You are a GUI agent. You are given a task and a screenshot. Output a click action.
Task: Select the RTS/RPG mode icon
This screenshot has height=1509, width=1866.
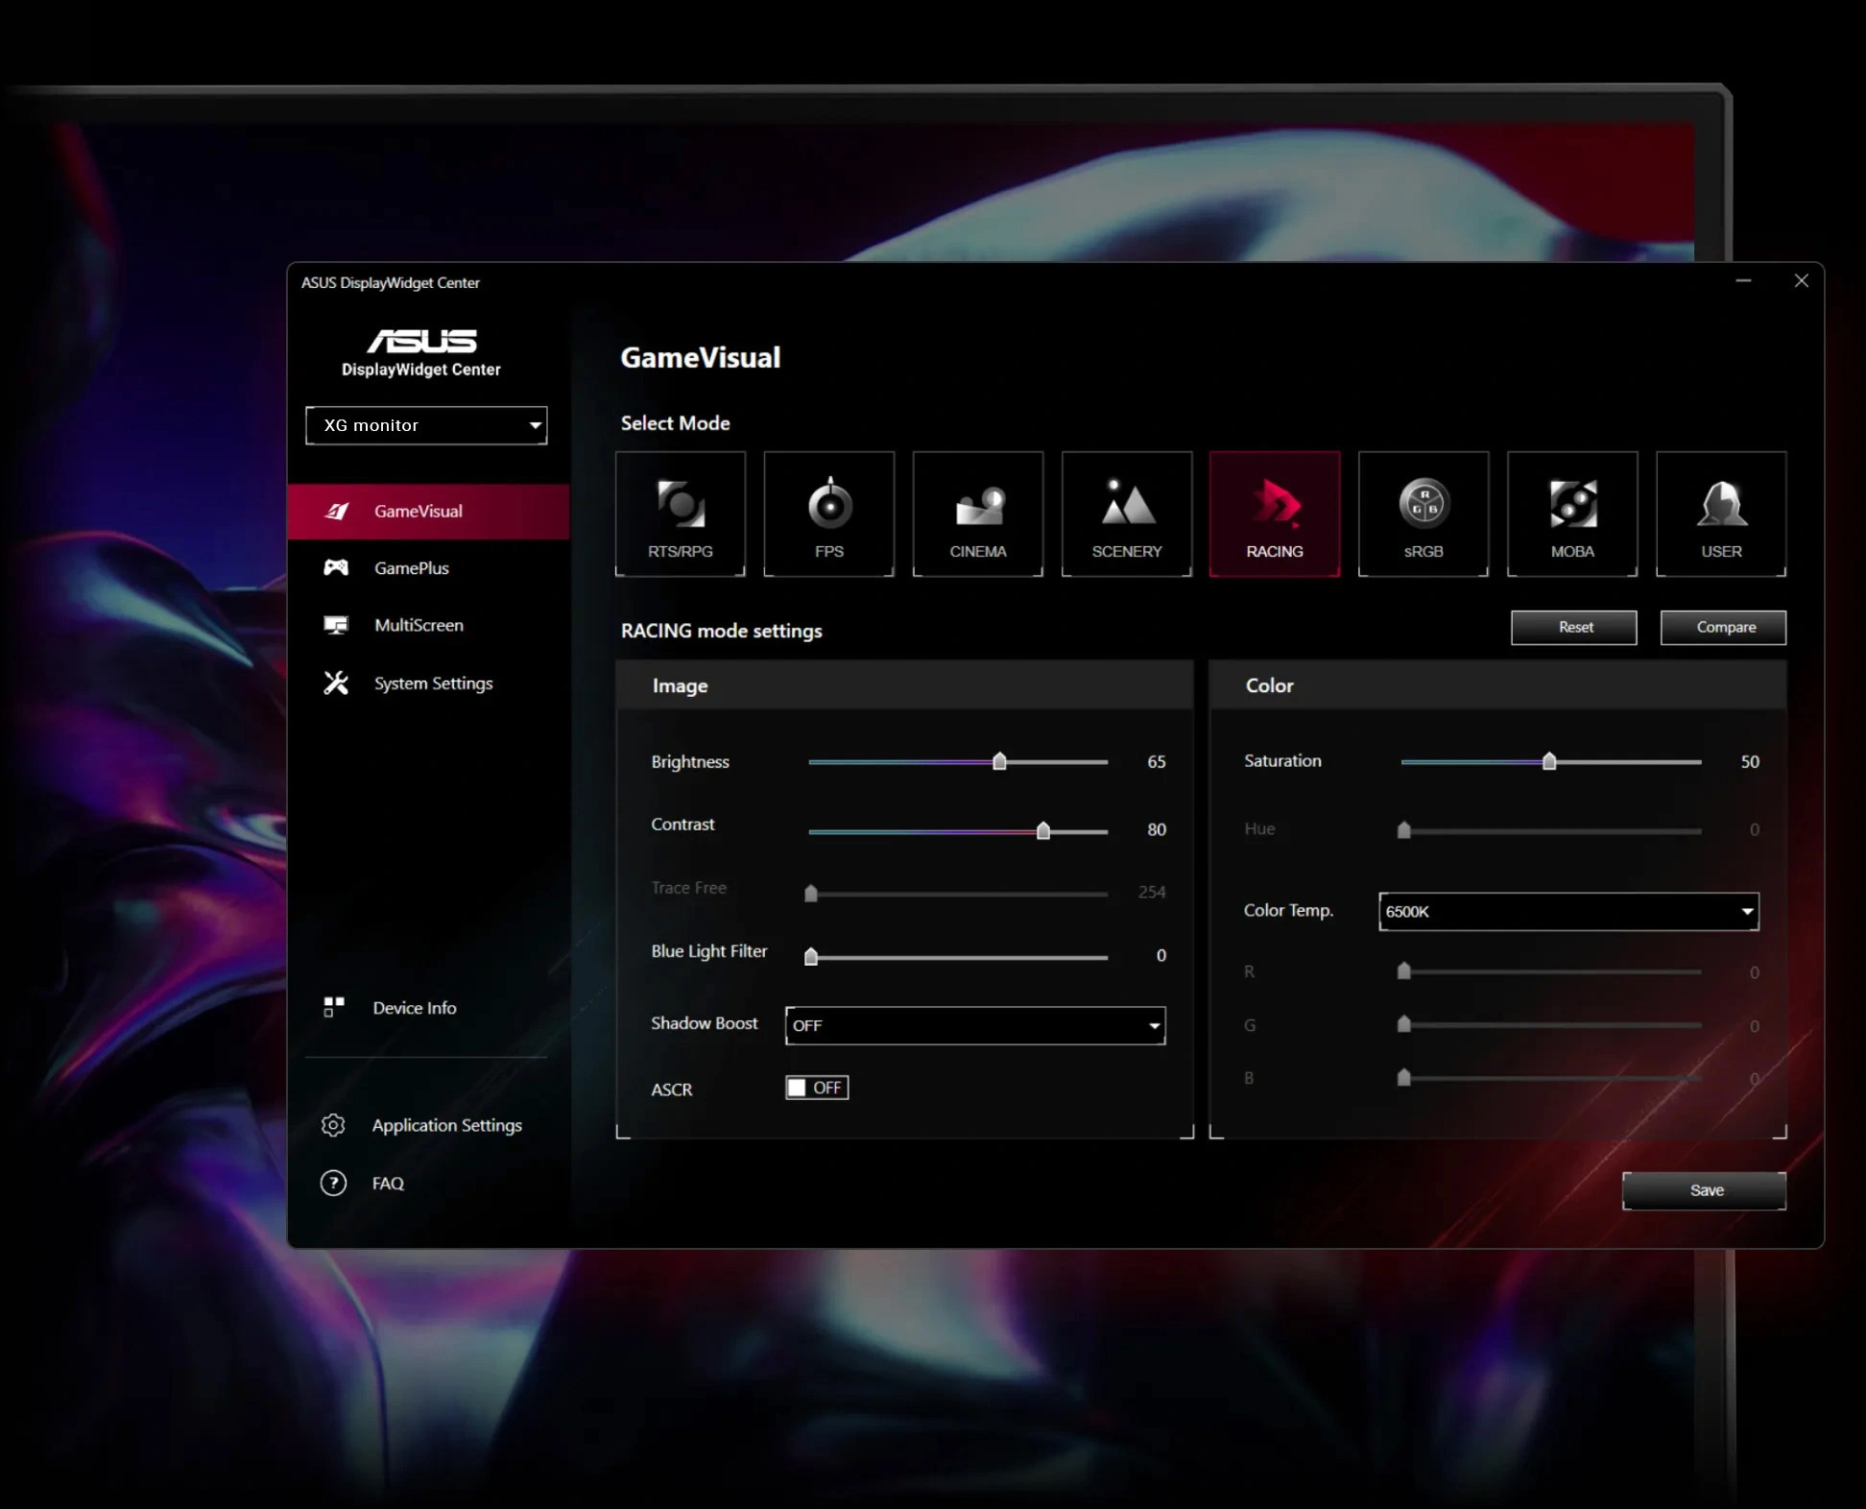point(680,515)
